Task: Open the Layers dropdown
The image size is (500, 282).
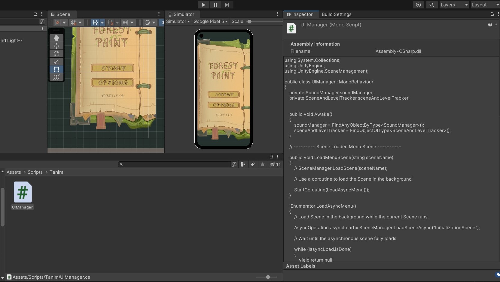Action: [454, 5]
